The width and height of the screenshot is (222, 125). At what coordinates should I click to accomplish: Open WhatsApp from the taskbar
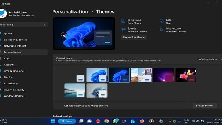coord(115,121)
